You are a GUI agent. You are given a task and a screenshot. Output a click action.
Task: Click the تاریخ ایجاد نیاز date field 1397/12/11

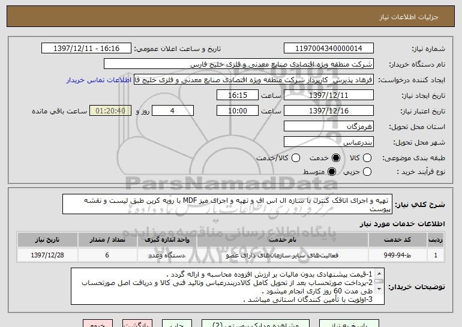tap(329, 95)
